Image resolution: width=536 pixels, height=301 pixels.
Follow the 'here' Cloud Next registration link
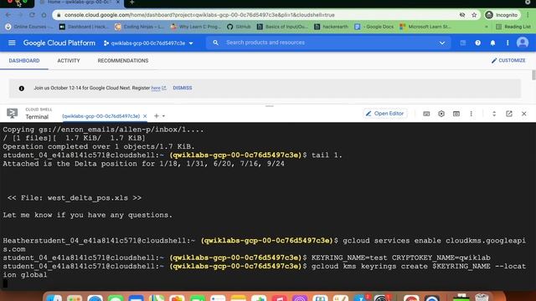click(x=156, y=88)
